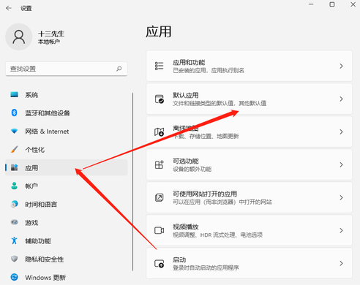Viewport: 360px width, 285px height.
Task: Select 应用 label in navigation
Action: click(31, 167)
